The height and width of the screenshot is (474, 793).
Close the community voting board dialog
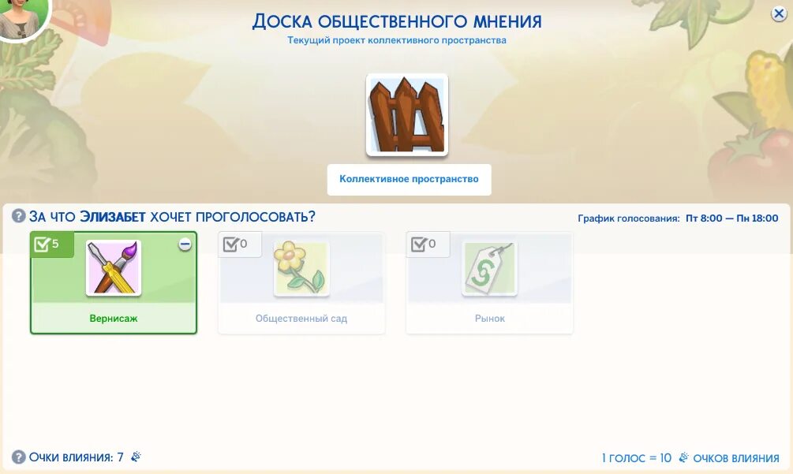779,13
